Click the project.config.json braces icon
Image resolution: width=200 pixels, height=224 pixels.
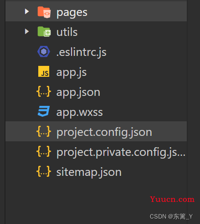pos(44,131)
